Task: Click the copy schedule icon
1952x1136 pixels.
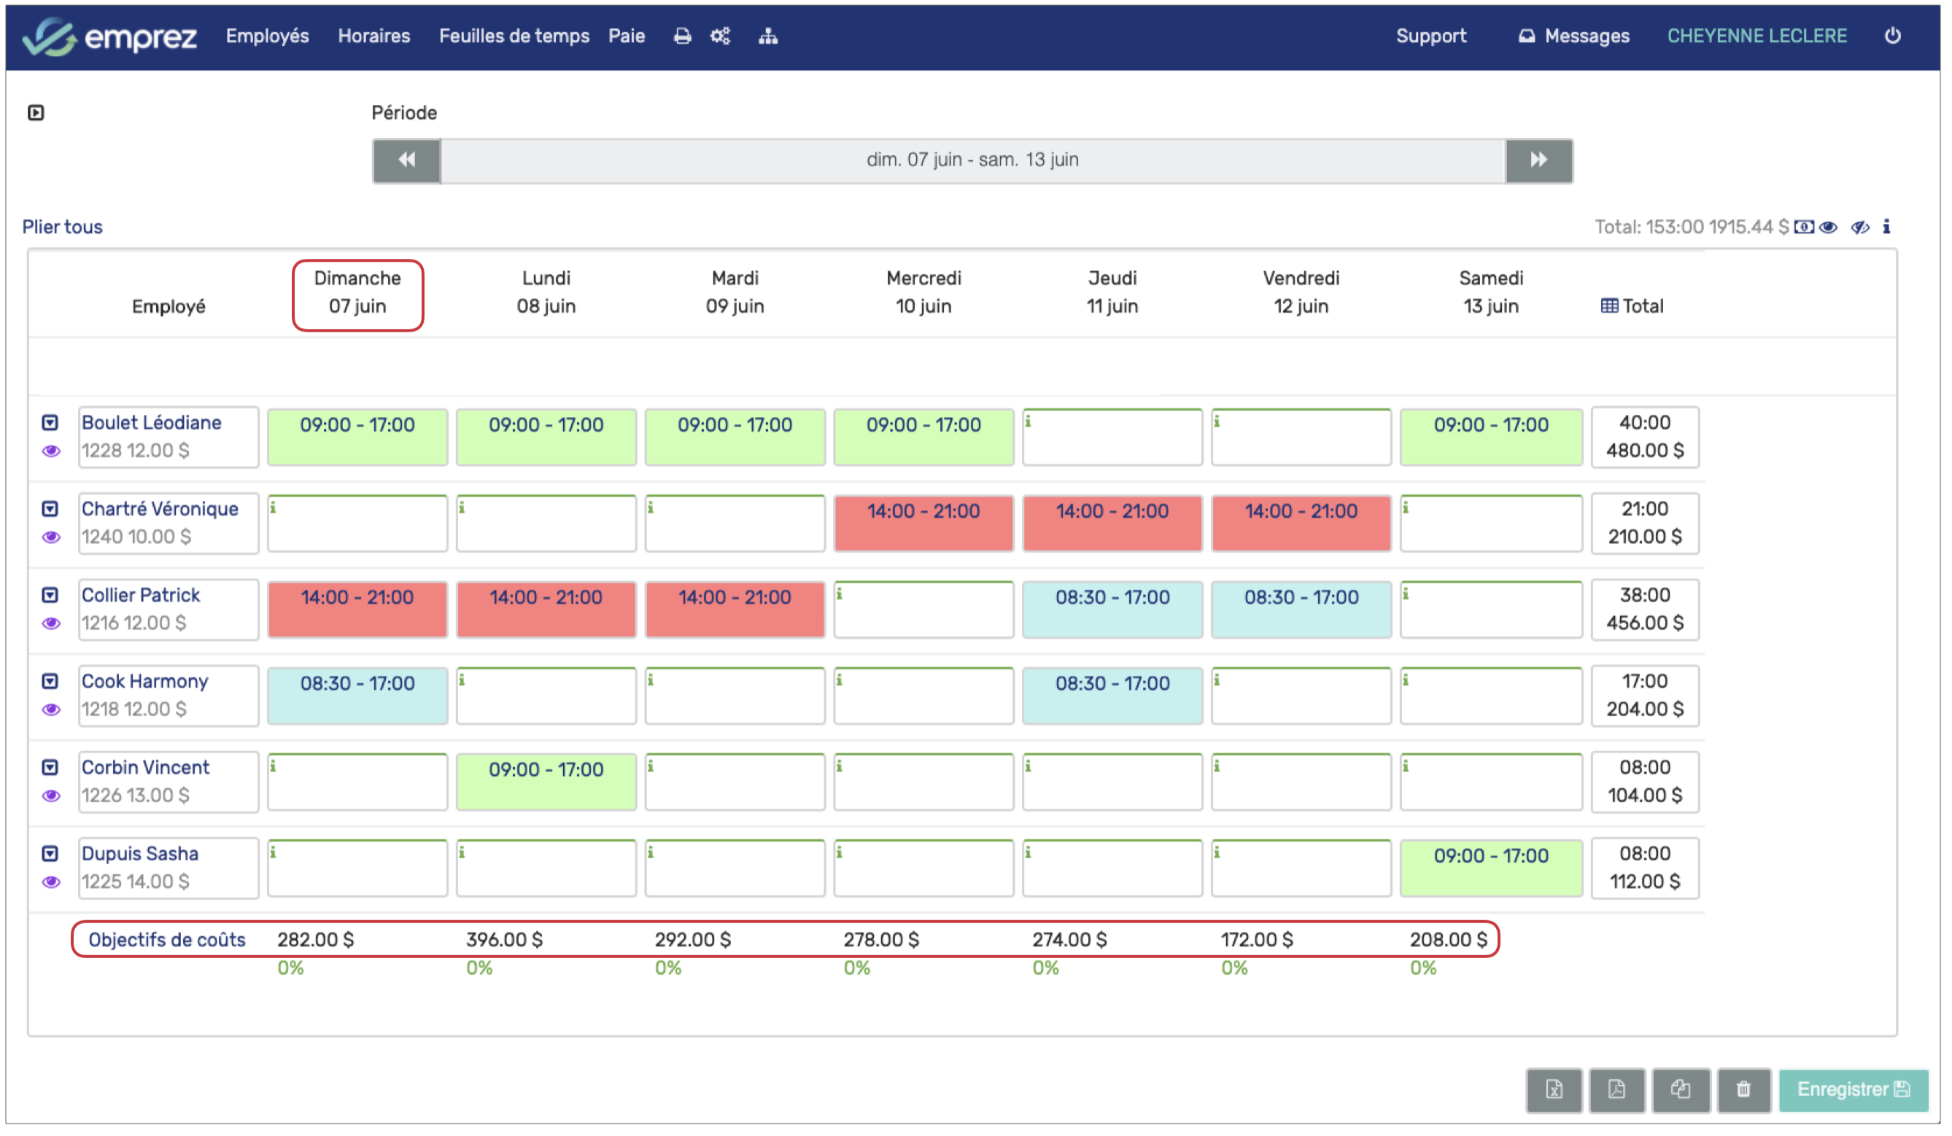Action: 1680,1089
